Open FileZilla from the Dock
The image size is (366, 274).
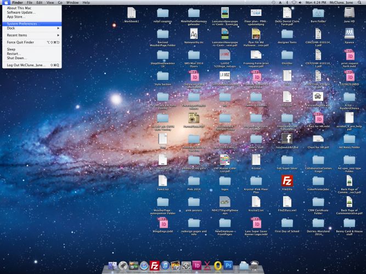pyautogui.click(x=154, y=266)
